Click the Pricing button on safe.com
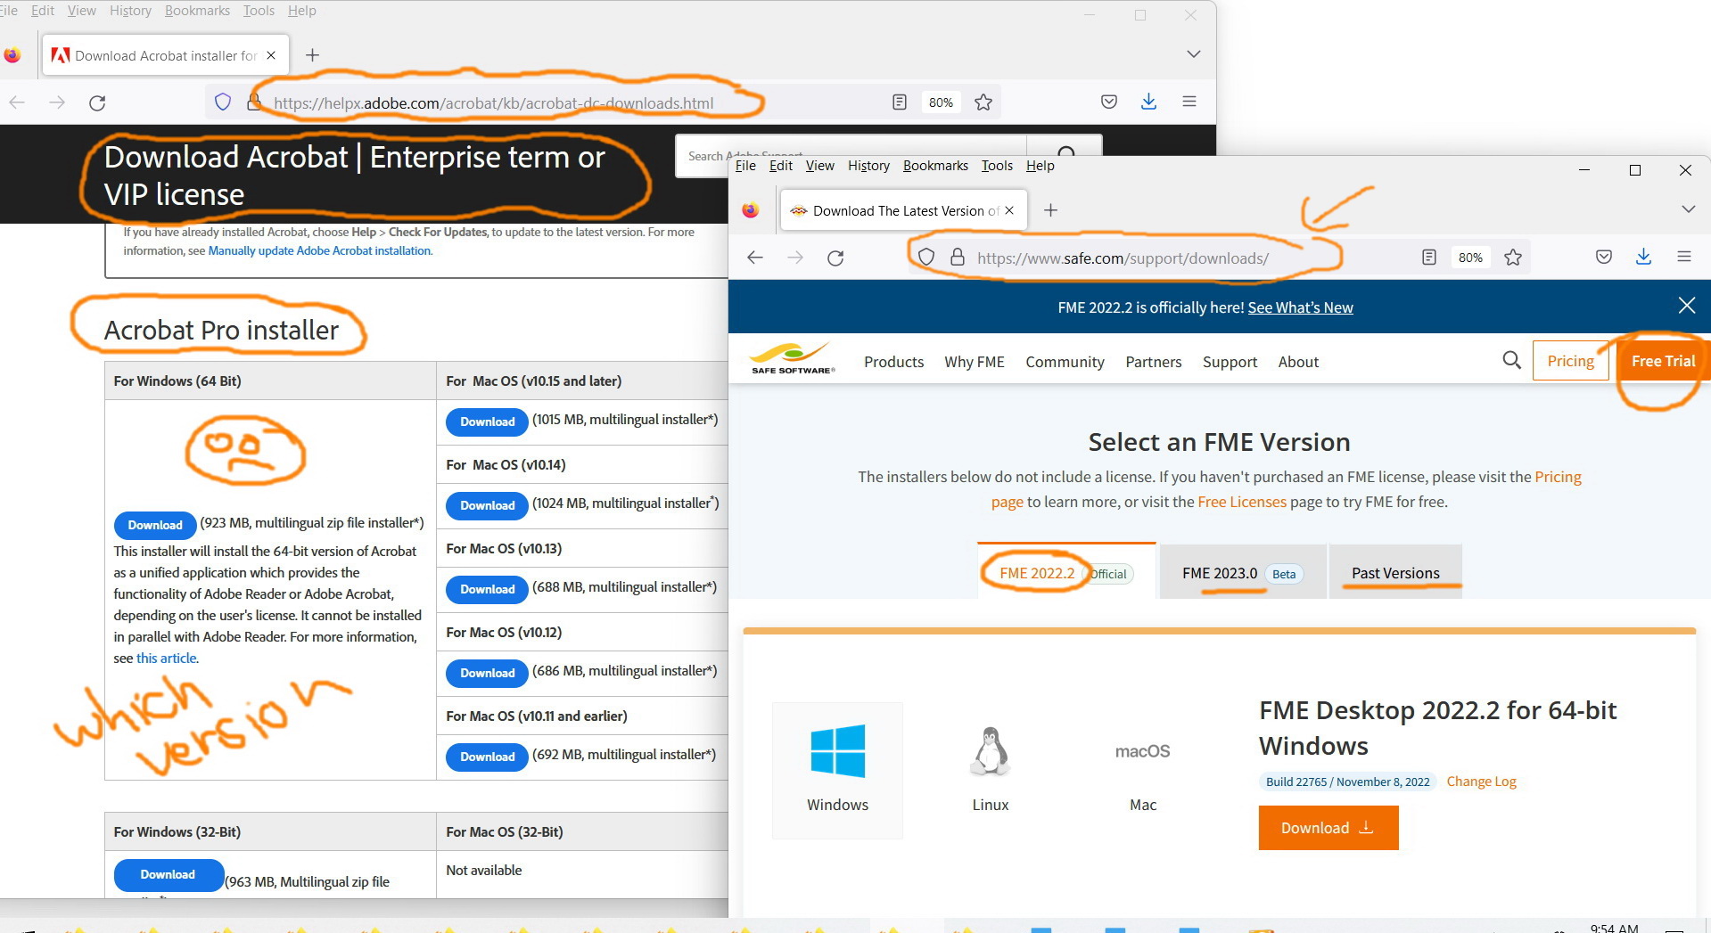Screen dimensions: 1711x933 (x=1571, y=361)
